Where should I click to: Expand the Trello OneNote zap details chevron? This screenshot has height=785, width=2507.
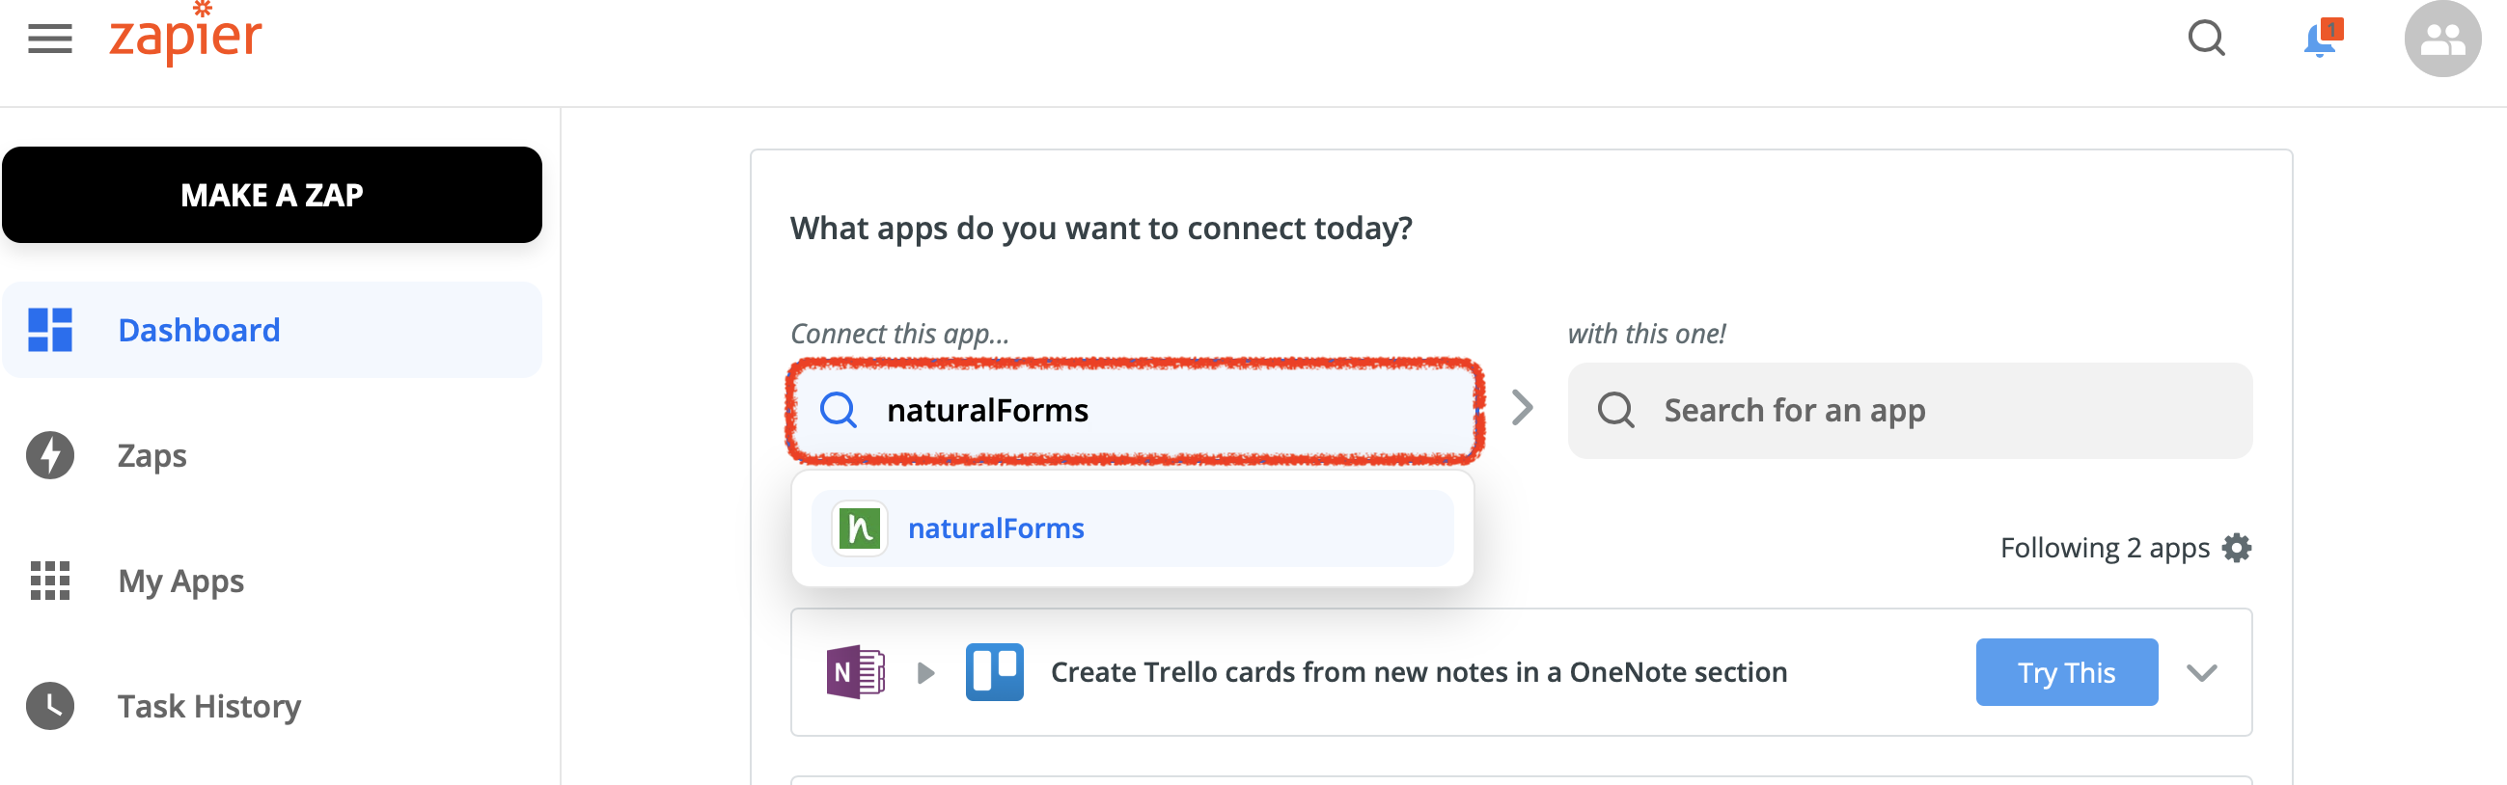2201,672
